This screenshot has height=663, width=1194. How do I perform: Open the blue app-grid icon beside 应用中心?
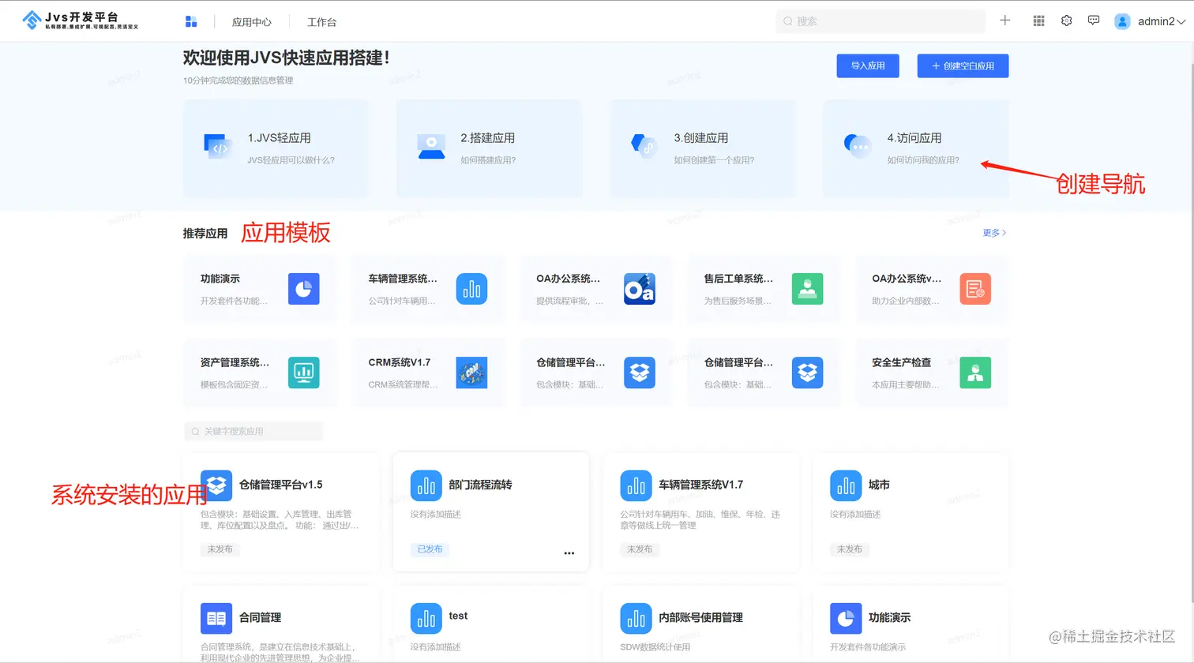[x=191, y=21]
